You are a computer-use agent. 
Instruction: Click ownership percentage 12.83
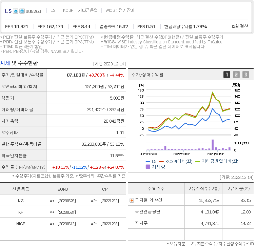tap(245, 212)
